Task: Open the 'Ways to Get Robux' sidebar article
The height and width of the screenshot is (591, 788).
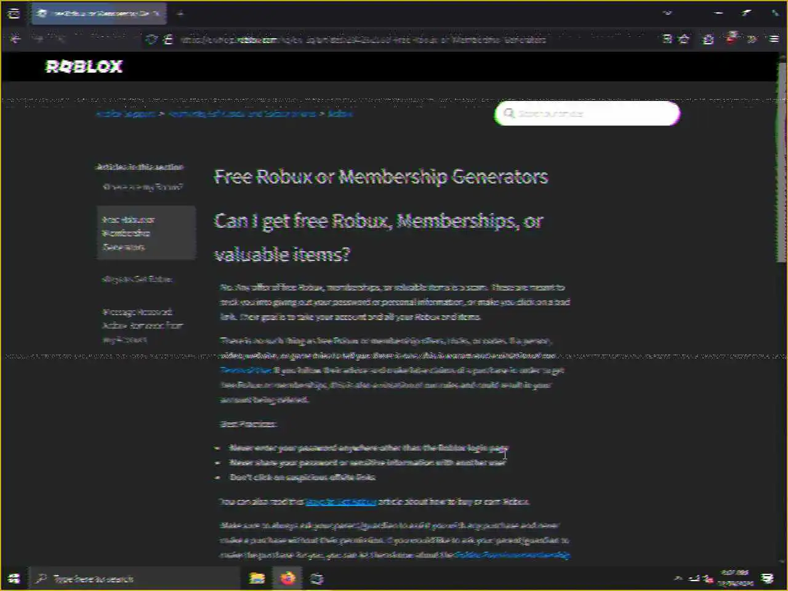Action: click(x=137, y=279)
